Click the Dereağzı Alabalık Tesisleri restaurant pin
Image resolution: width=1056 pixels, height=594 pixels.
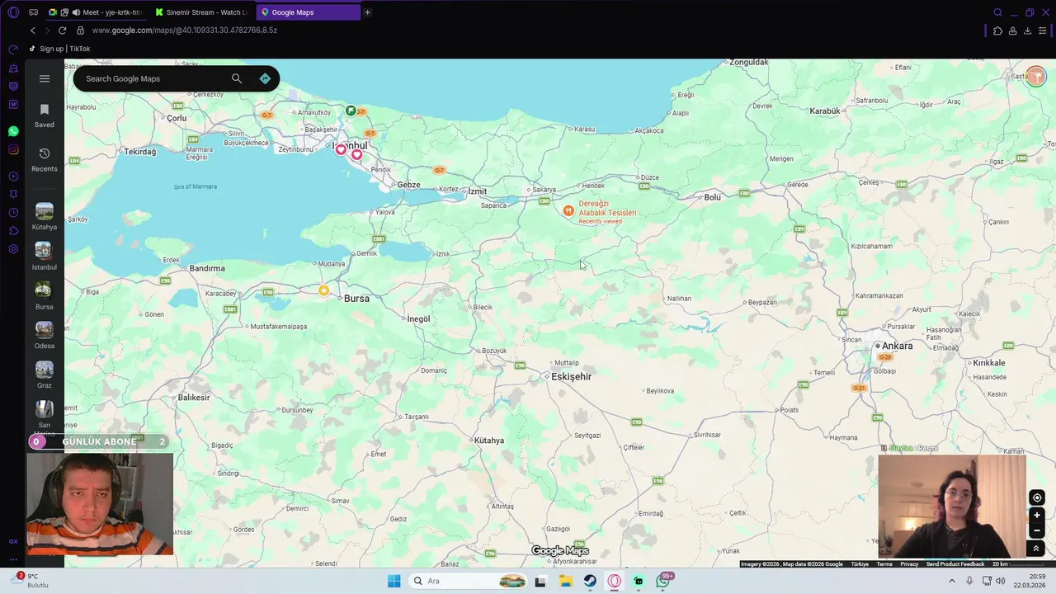pos(568,211)
